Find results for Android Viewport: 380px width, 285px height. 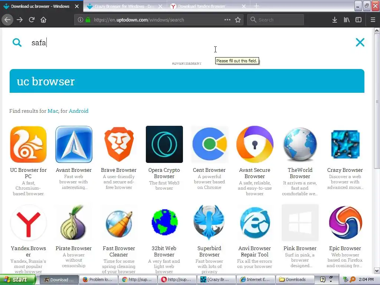(79, 111)
